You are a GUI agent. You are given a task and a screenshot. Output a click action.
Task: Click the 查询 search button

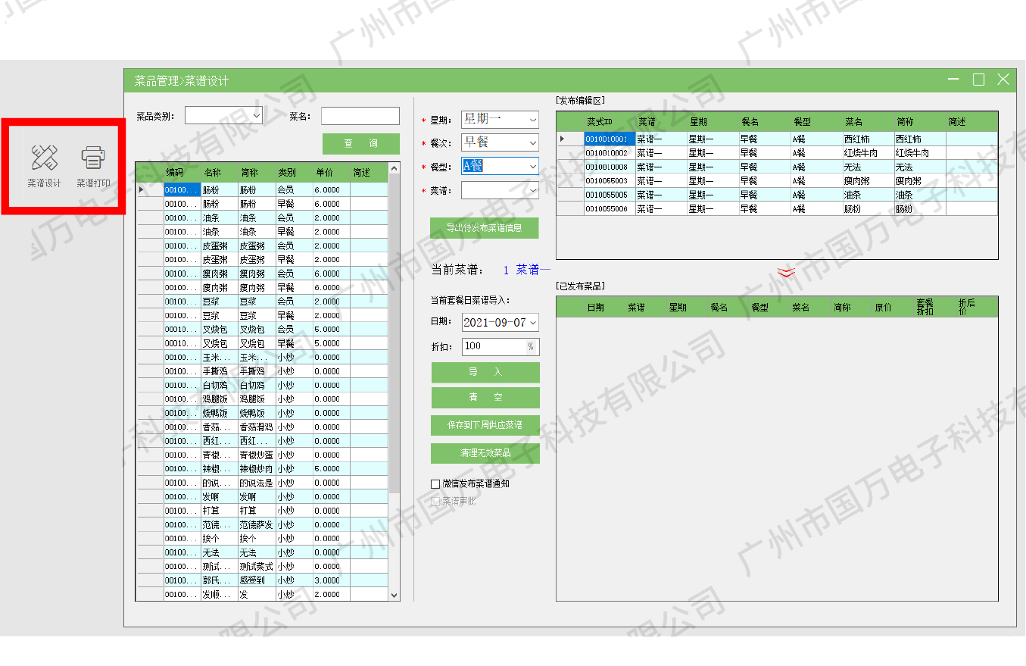point(360,144)
